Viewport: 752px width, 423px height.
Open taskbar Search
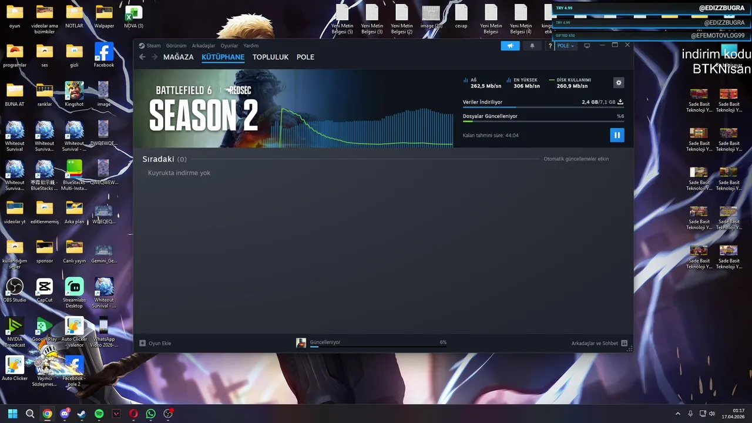(29, 414)
